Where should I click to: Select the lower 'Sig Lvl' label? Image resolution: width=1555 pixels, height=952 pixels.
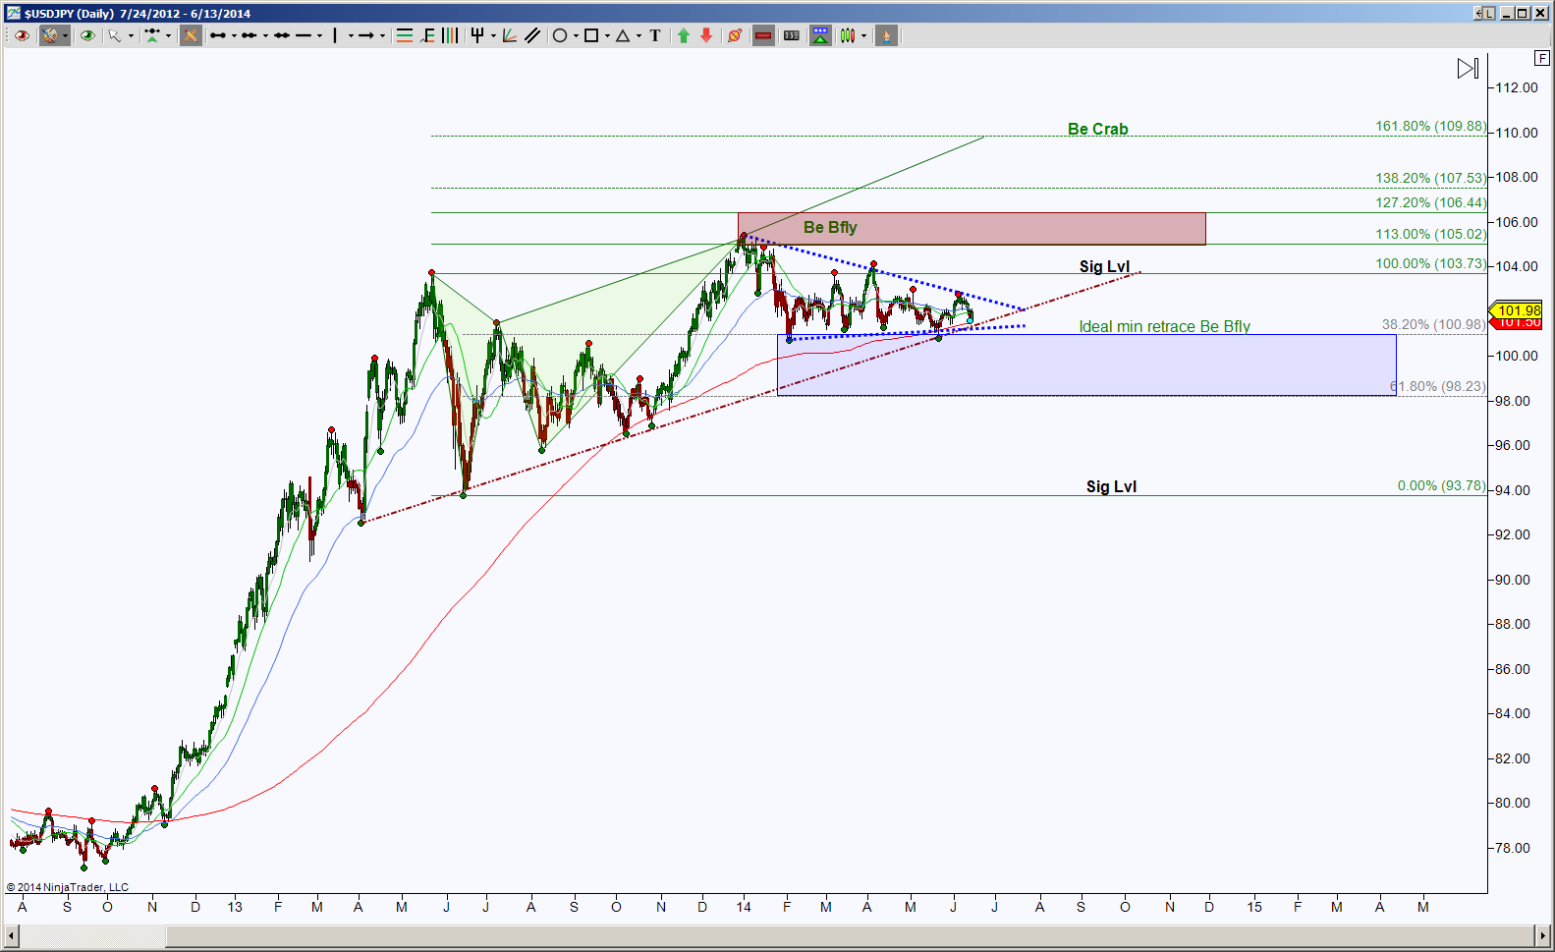(x=1111, y=486)
